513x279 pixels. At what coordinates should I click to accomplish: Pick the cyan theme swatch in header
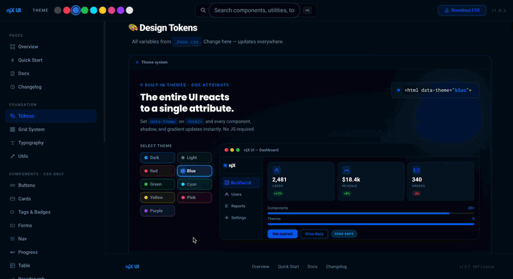(x=94, y=10)
